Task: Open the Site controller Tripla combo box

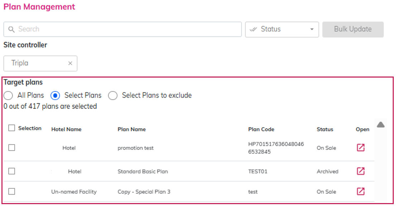Action: pos(36,63)
